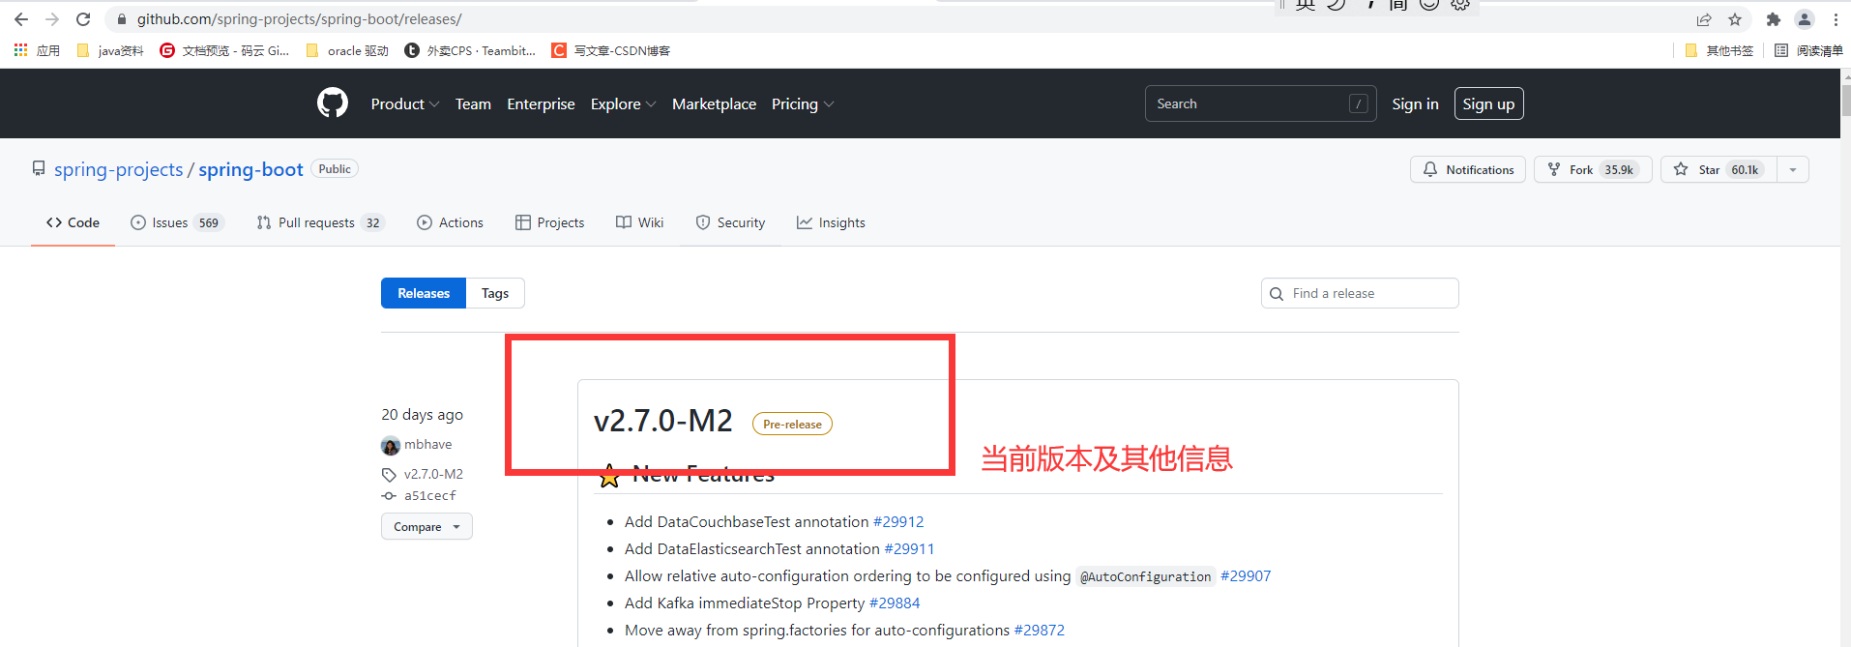Expand the Star lists dropdown arrow
This screenshot has height=647, width=1851.
click(1793, 169)
